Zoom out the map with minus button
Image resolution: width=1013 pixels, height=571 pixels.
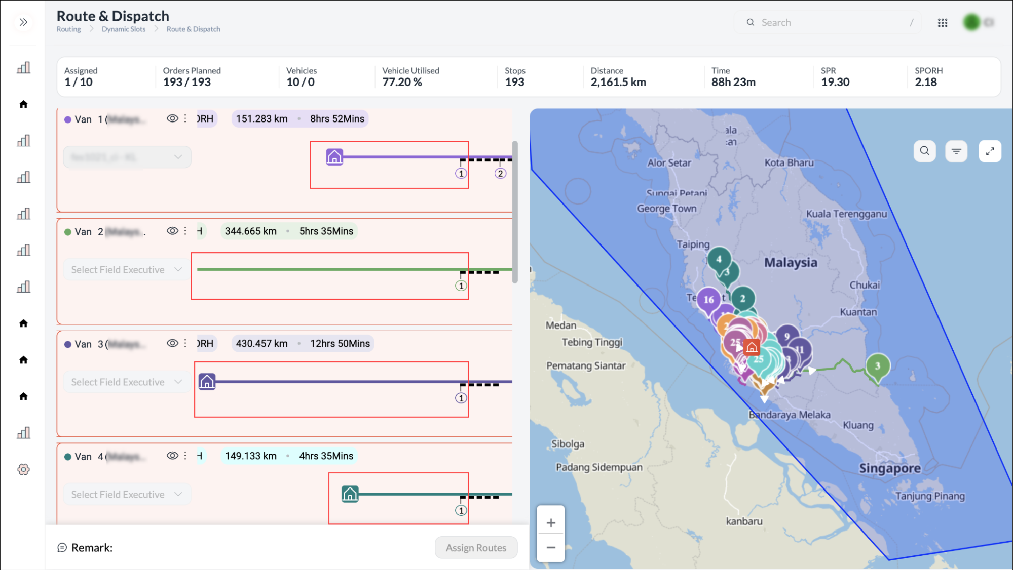point(551,548)
